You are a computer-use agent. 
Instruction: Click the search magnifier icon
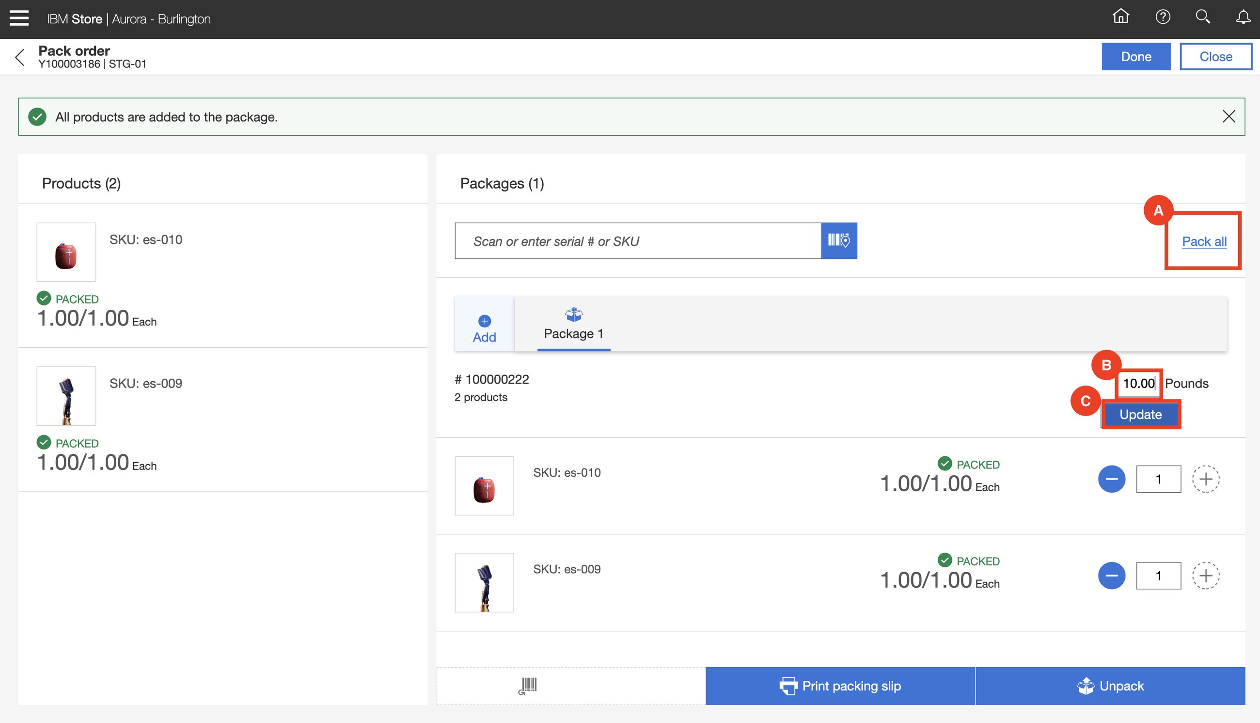[x=1203, y=17]
